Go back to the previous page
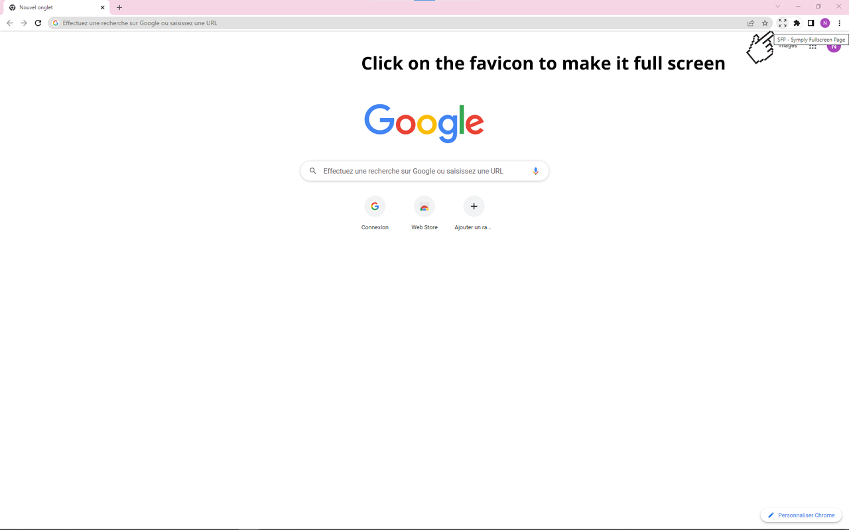This screenshot has height=530, width=849. (9, 23)
